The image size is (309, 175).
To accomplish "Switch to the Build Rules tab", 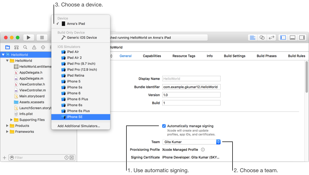I will point(297,56).
